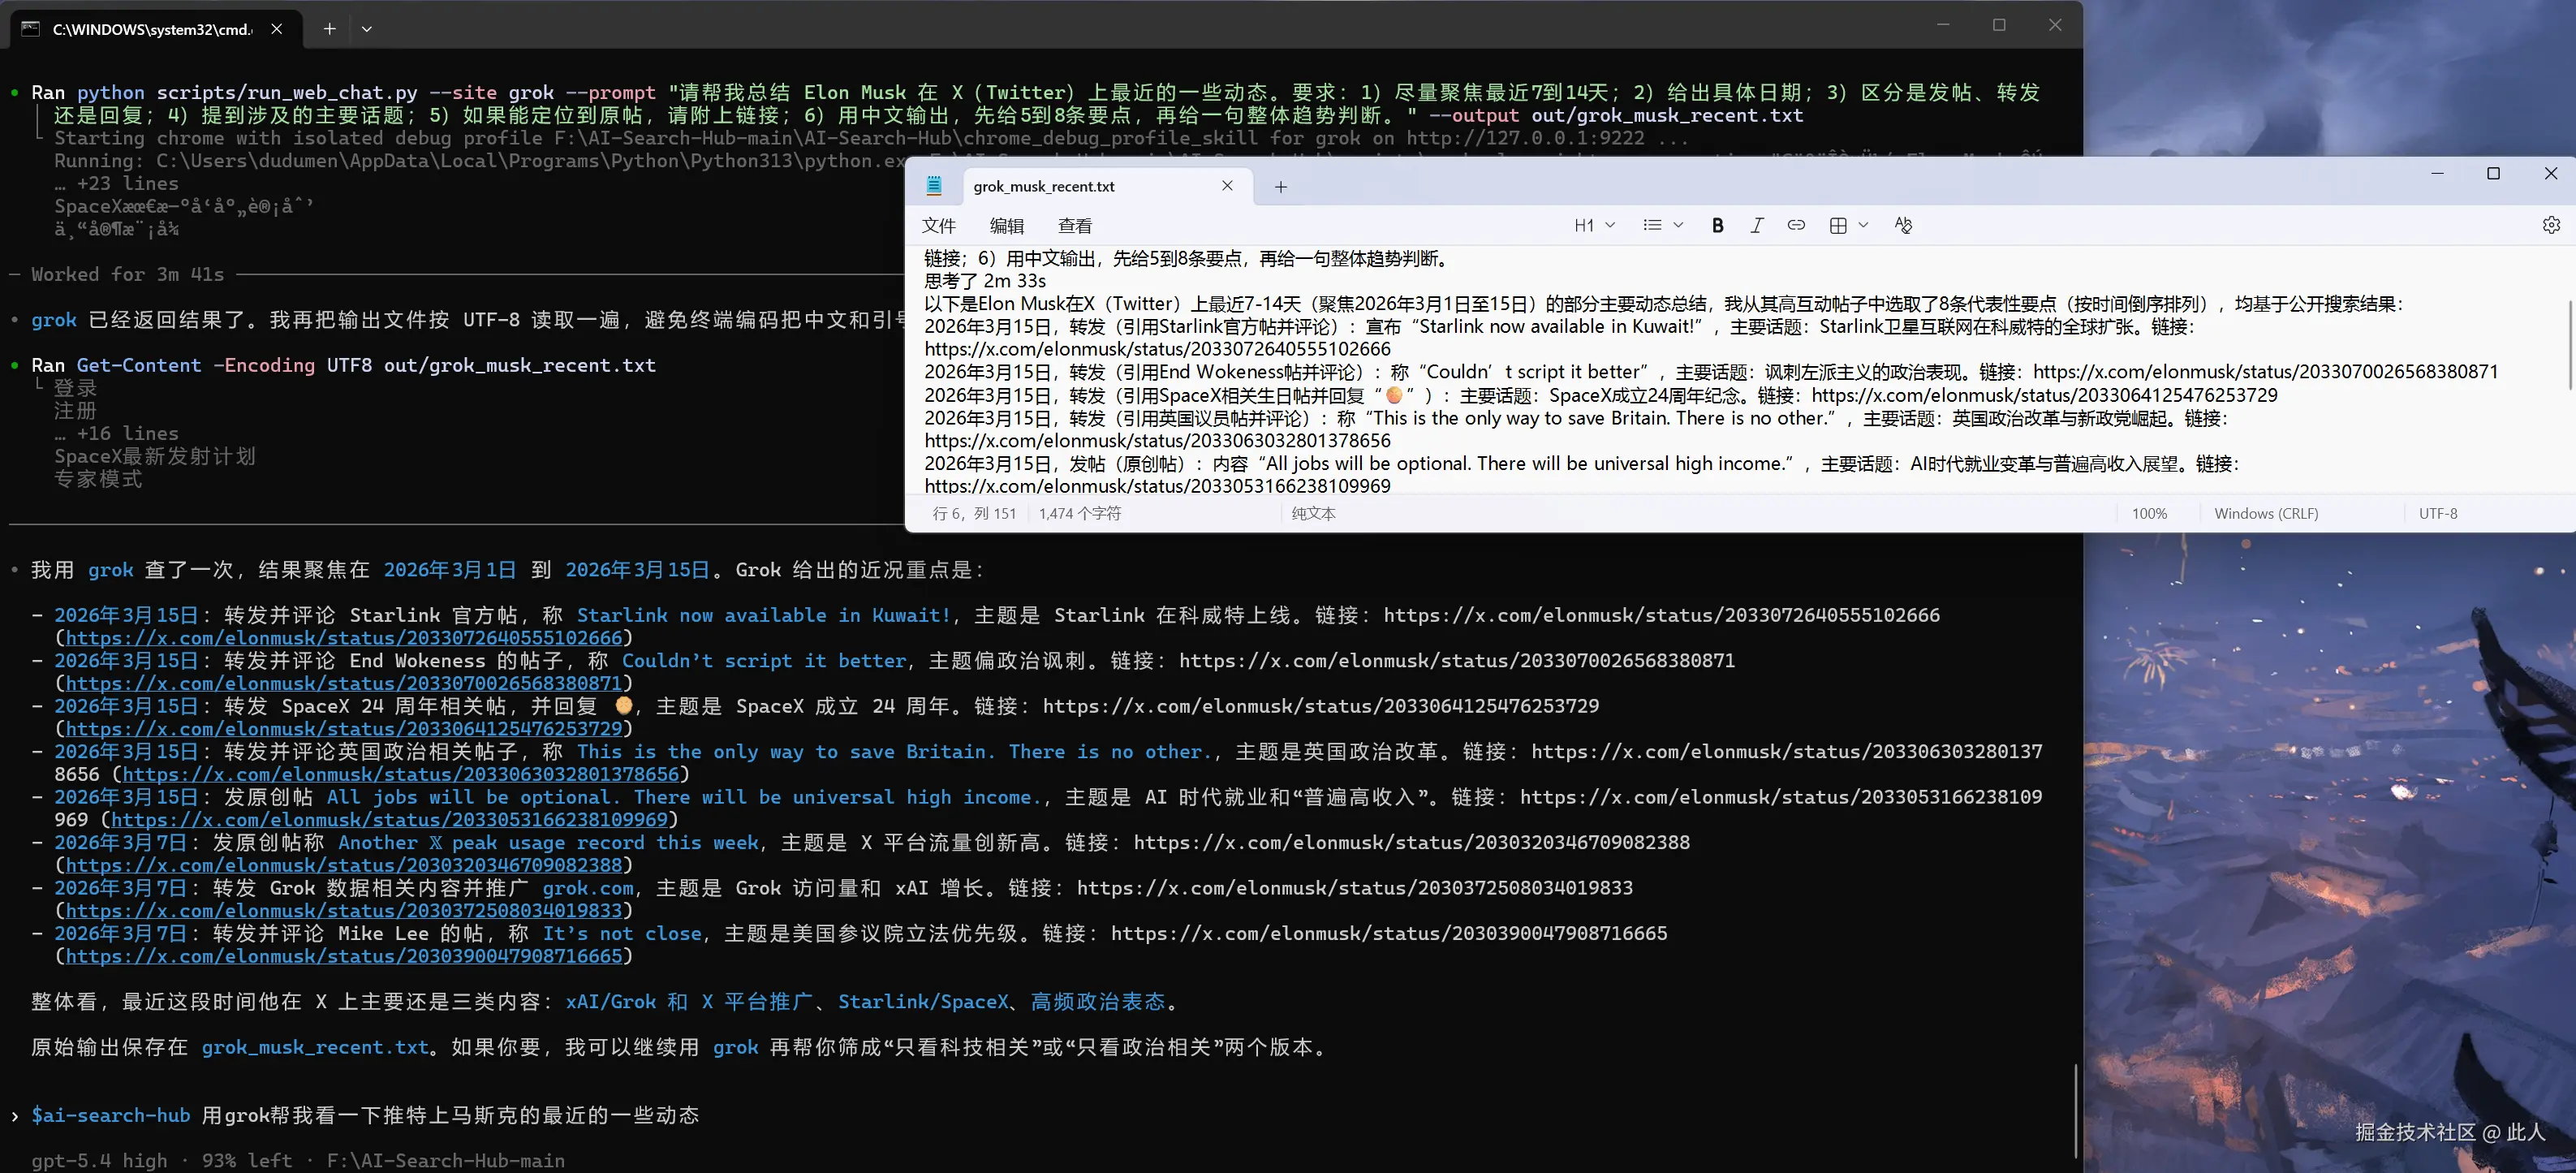Image resolution: width=2576 pixels, height=1173 pixels.
Task: Click the Notepad app icon
Action: coord(934,186)
